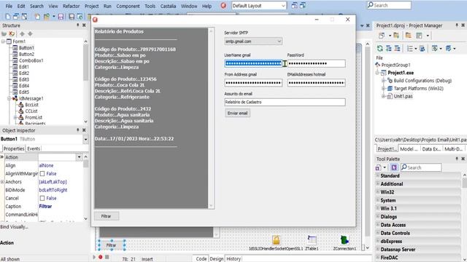Open the Action property value dropdown

click(x=79, y=157)
